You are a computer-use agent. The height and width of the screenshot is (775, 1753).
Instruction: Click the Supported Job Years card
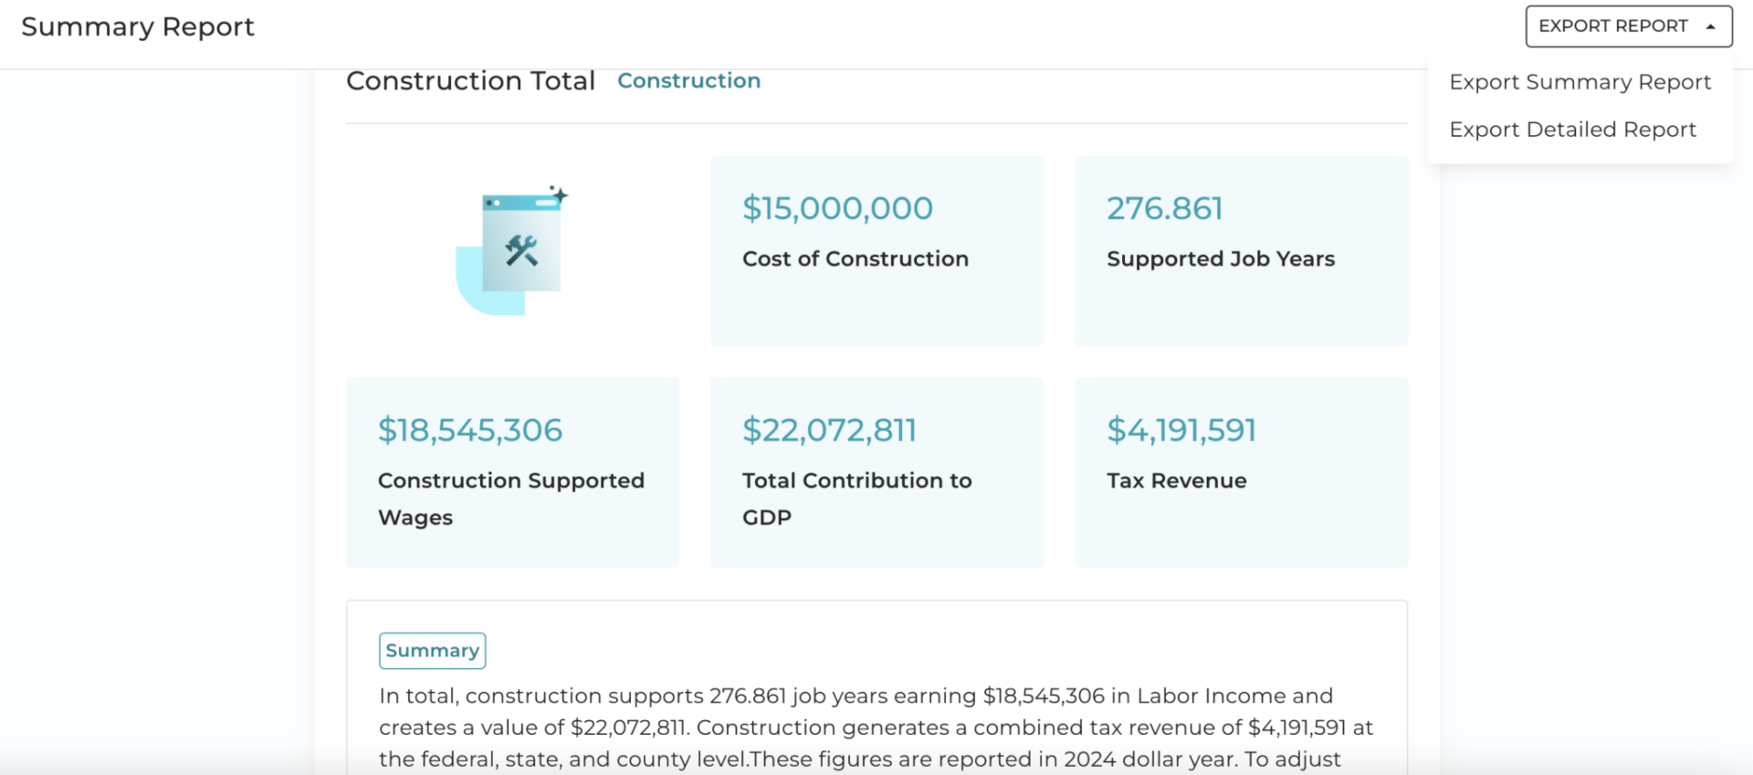coord(1241,251)
